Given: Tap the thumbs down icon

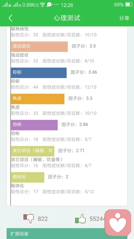Looking at the screenshot, I should click(x=28, y=219).
